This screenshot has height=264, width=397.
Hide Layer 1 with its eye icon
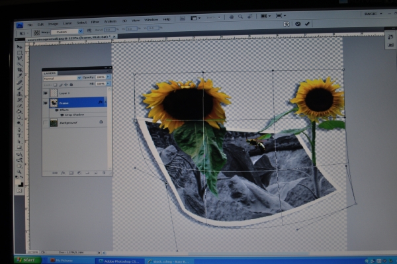pyautogui.click(x=45, y=93)
